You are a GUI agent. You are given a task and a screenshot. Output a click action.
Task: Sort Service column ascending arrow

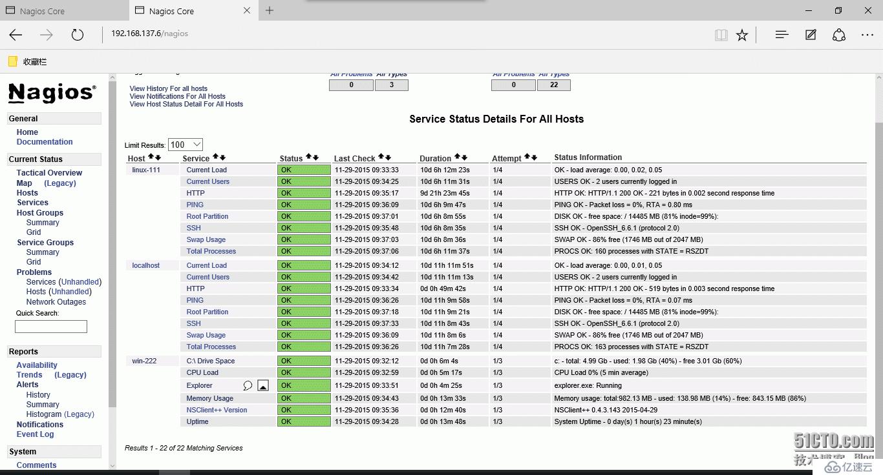216,157
